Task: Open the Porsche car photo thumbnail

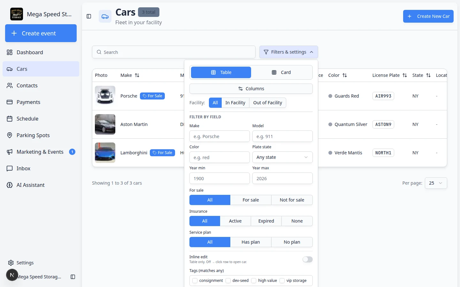Action: click(x=105, y=96)
